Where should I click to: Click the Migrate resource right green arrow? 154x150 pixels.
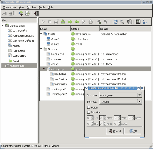pyautogui.click(x=70, y=22)
